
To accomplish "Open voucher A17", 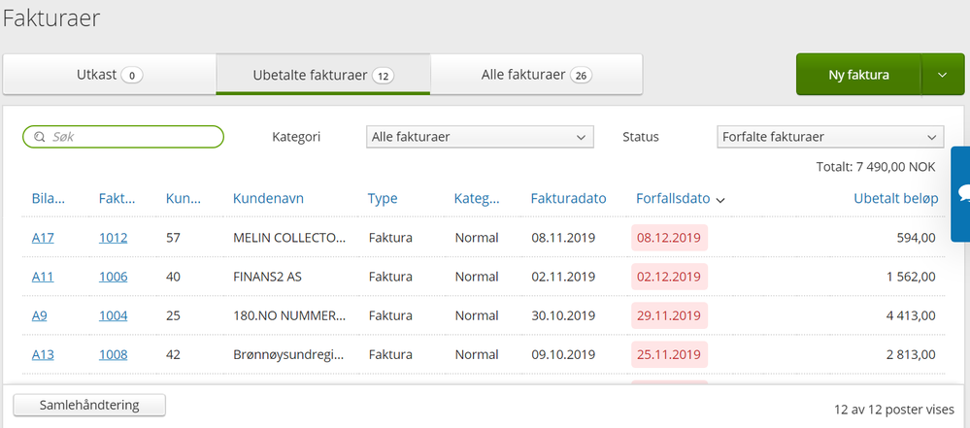I will [43, 238].
